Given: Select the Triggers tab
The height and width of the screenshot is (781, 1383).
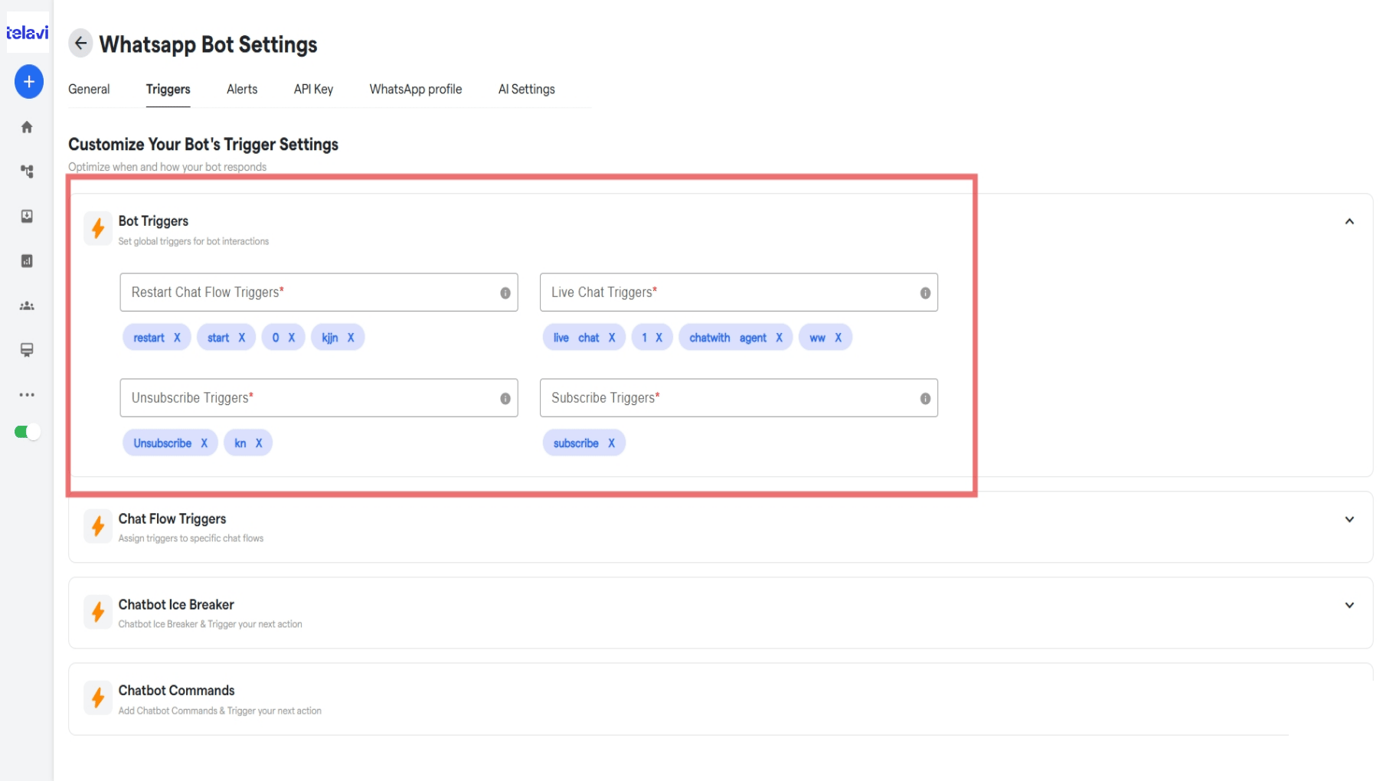Looking at the screenshot, I should [x=168, y=90].
